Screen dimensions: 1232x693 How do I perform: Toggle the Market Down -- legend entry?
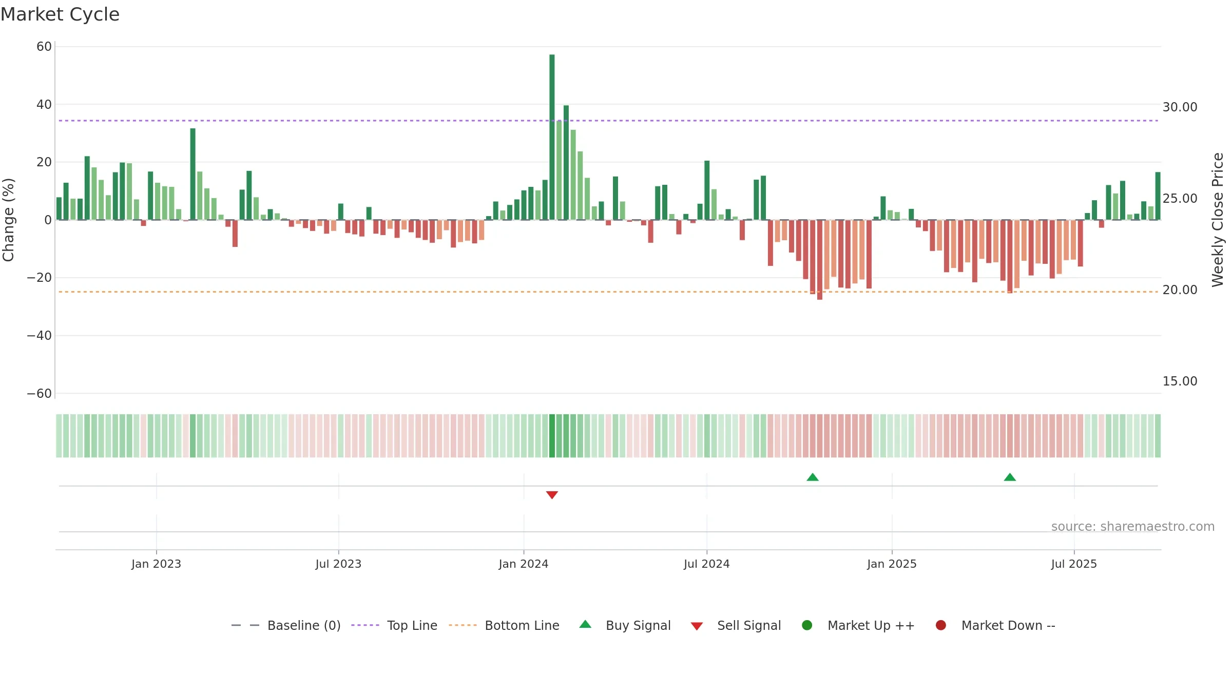(x=995, y=625)
